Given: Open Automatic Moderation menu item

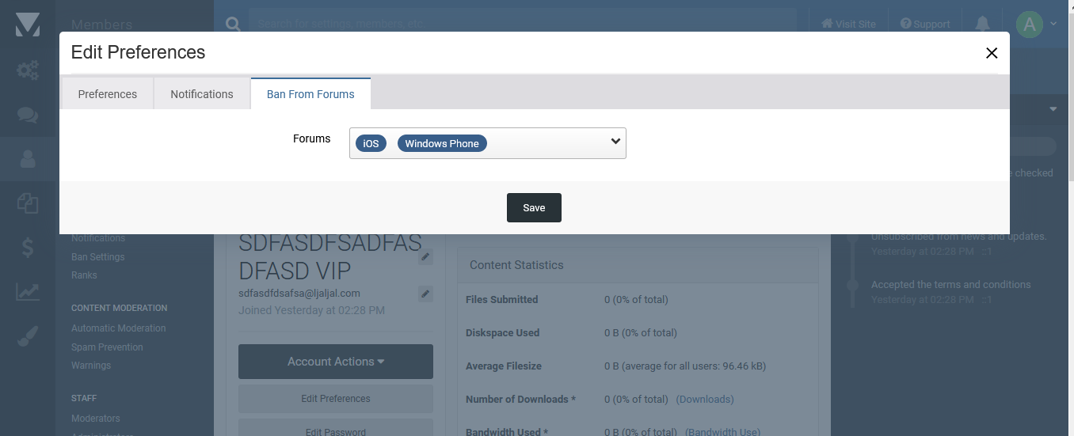Looking at the screenshot, I should click(119, 328).
